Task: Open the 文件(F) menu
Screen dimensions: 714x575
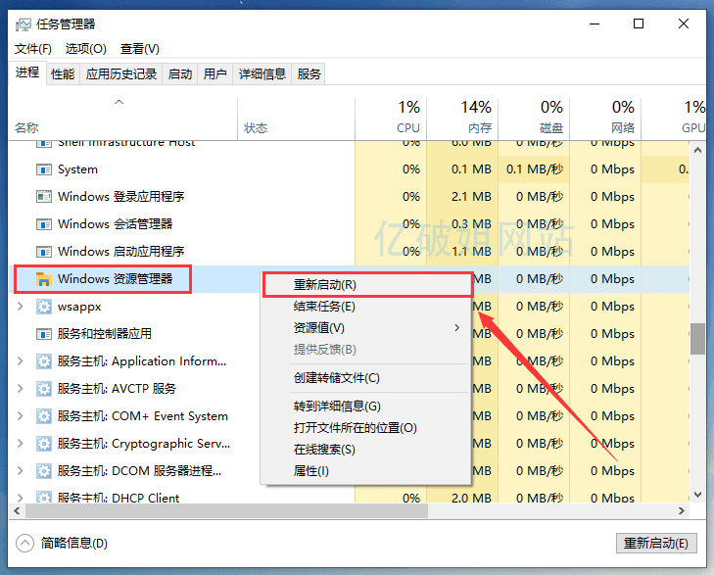Action: point(32,49)
